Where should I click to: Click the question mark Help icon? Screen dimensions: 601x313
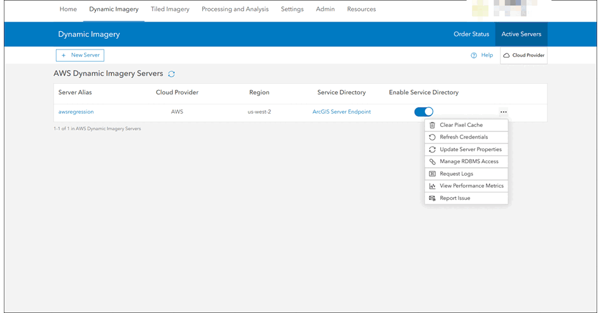pyautogui.click(x=474, y=55)
